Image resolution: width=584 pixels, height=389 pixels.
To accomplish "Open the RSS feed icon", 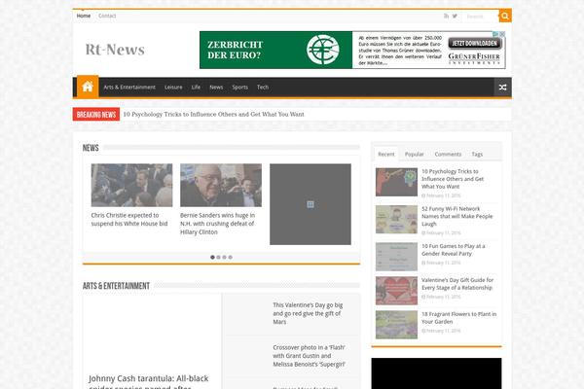I will click(446, 16).
